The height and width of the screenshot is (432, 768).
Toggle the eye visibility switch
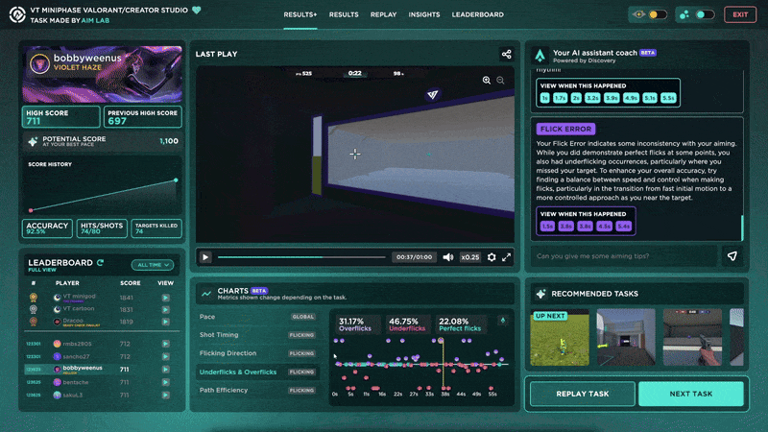pos(650,14)
